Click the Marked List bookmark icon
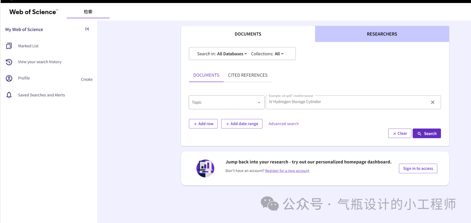Viewport: 471px width, 223px height. tap(9, 46)
